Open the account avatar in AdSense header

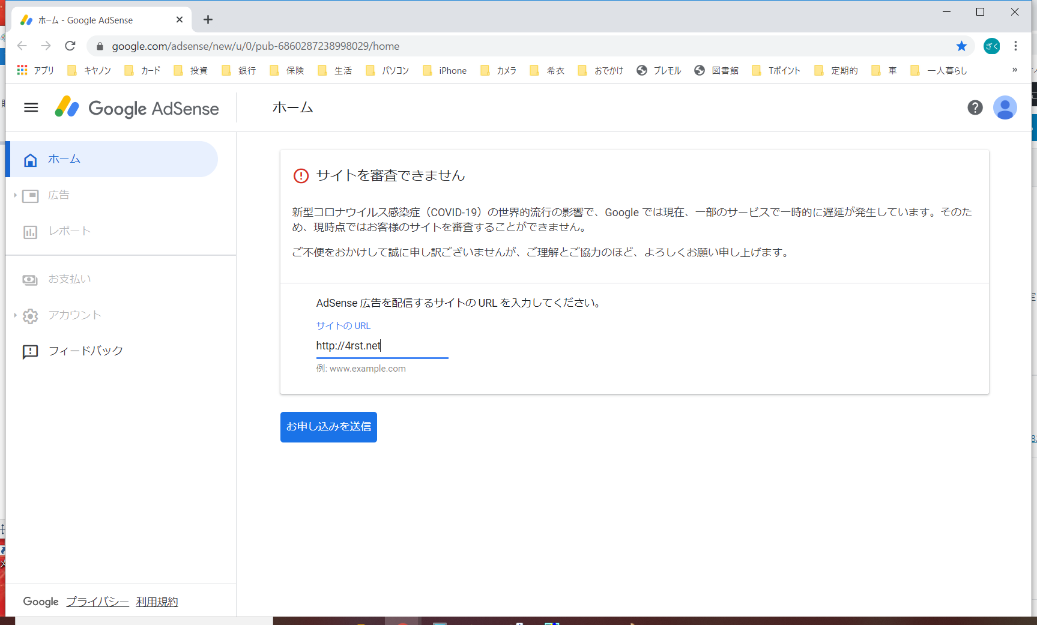tap(1005, 107)
